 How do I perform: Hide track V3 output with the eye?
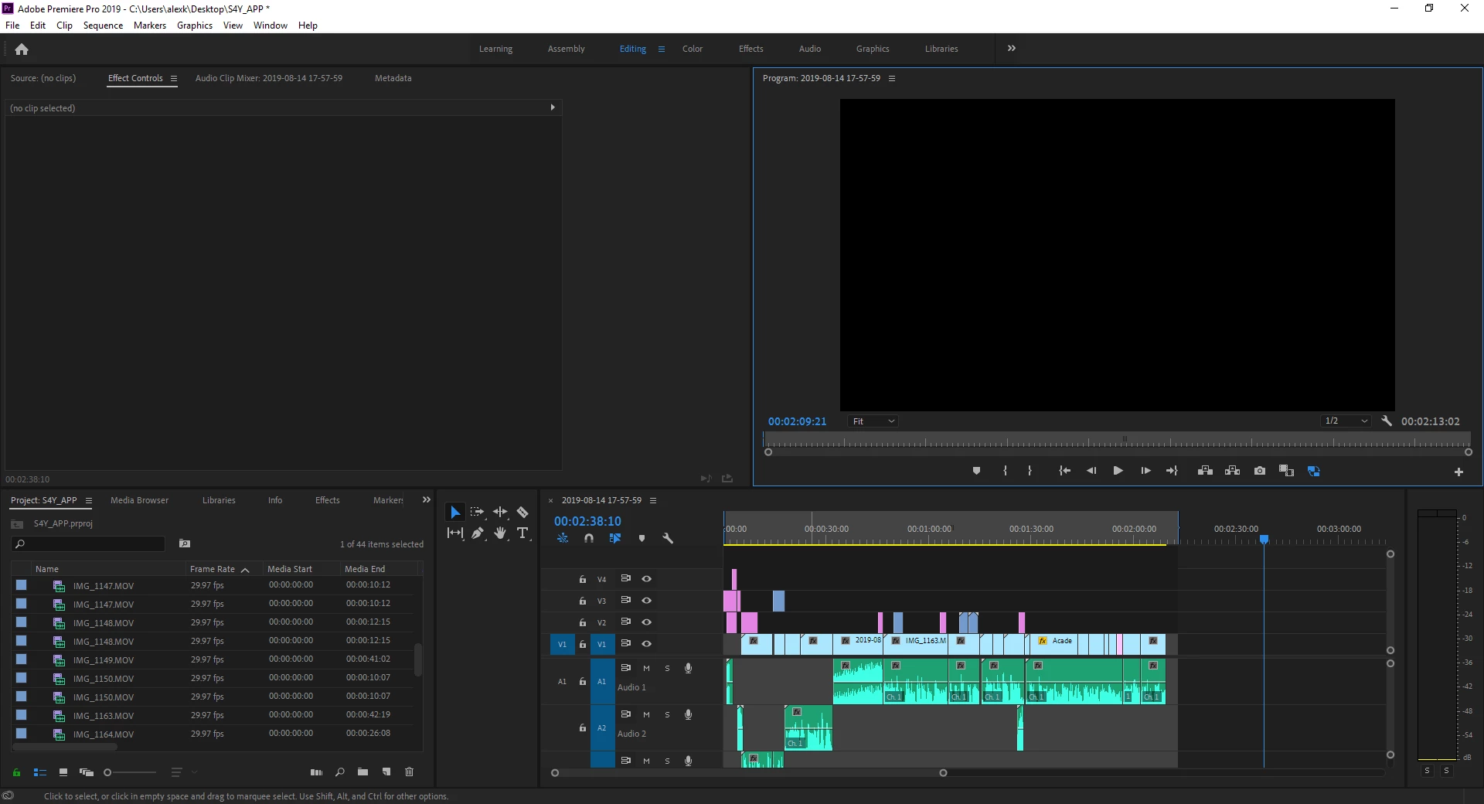pyautogui.click(x=647, y=601)
